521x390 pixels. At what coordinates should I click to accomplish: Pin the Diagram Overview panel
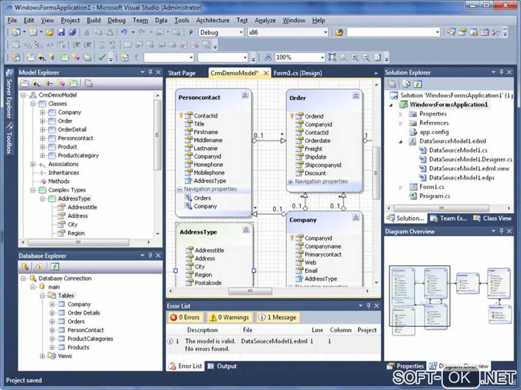click(x=501, y=231)
